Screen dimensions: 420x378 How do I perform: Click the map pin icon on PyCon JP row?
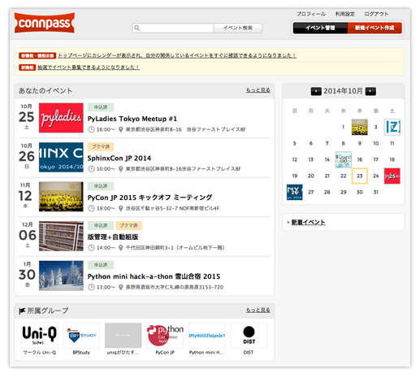point(121,208)
